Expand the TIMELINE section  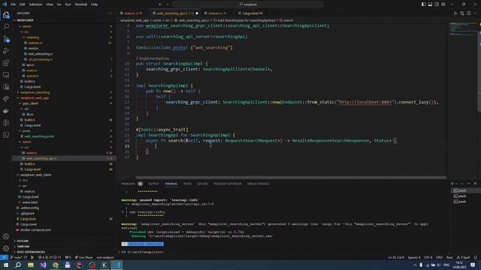[x=23, y=247]
